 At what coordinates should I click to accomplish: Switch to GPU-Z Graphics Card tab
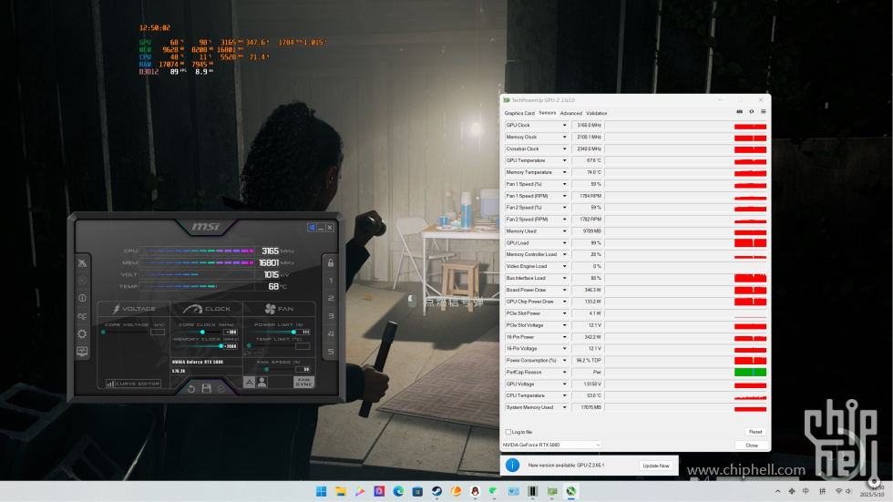tap(519, 113)
